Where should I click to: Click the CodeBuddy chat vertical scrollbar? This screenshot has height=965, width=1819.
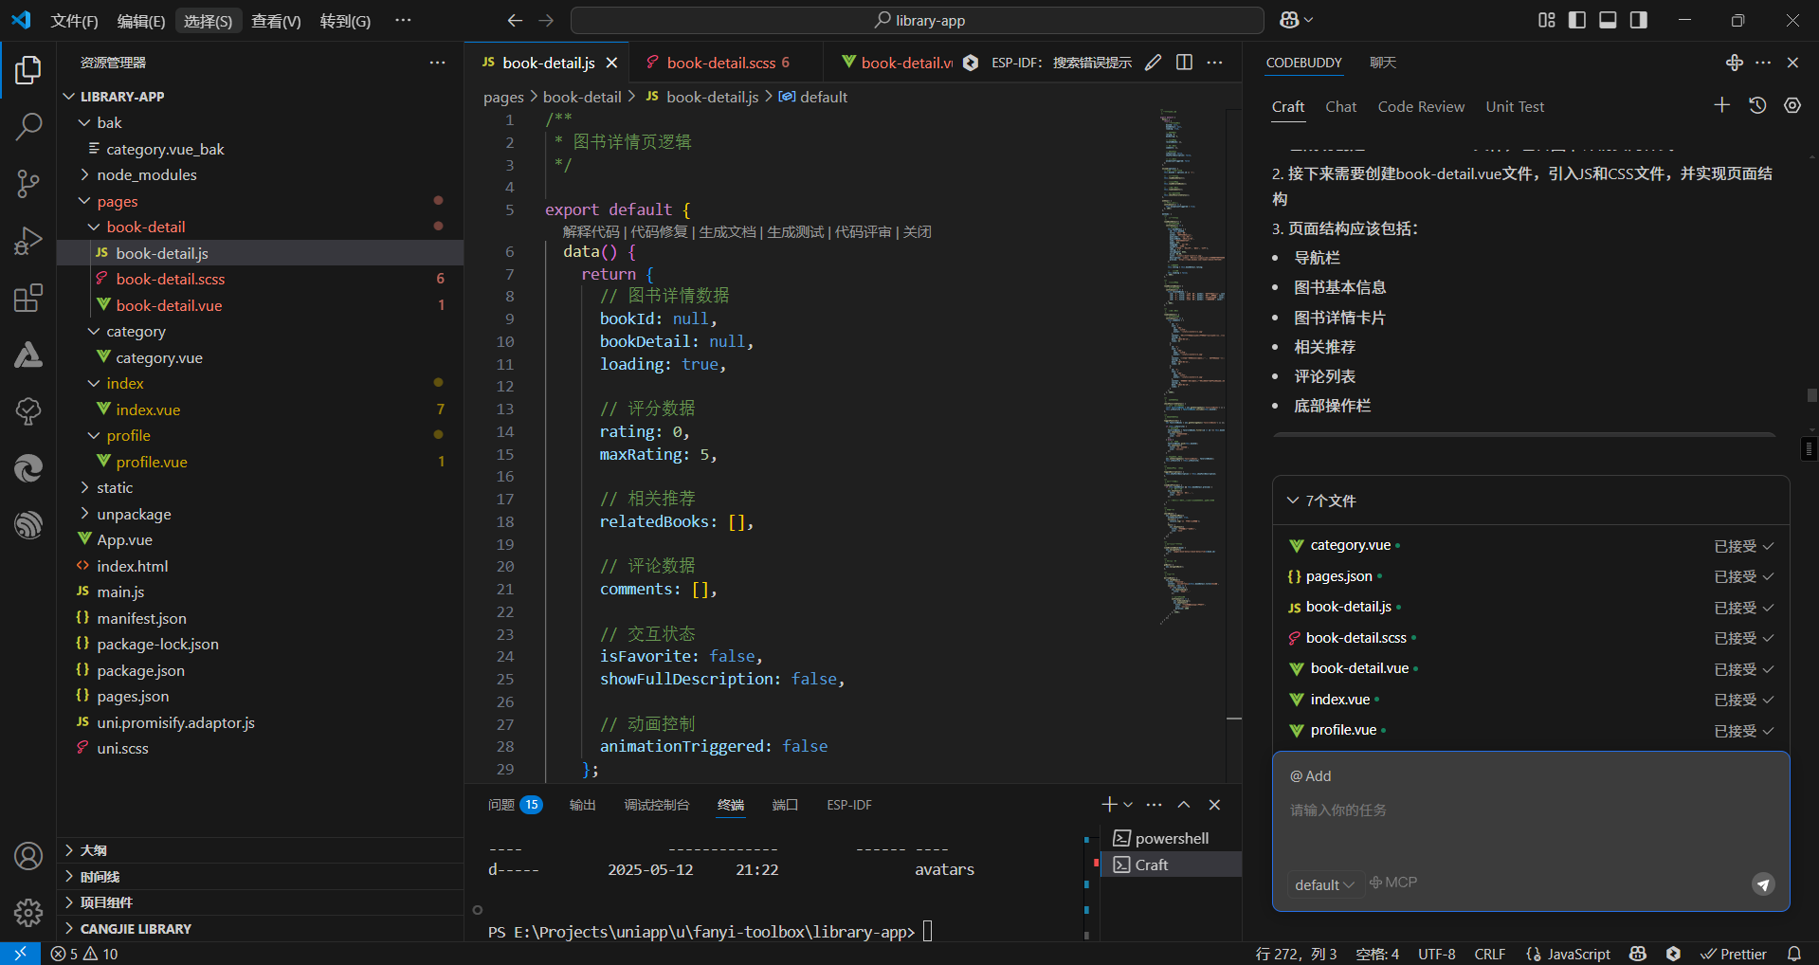[1811, 395]
